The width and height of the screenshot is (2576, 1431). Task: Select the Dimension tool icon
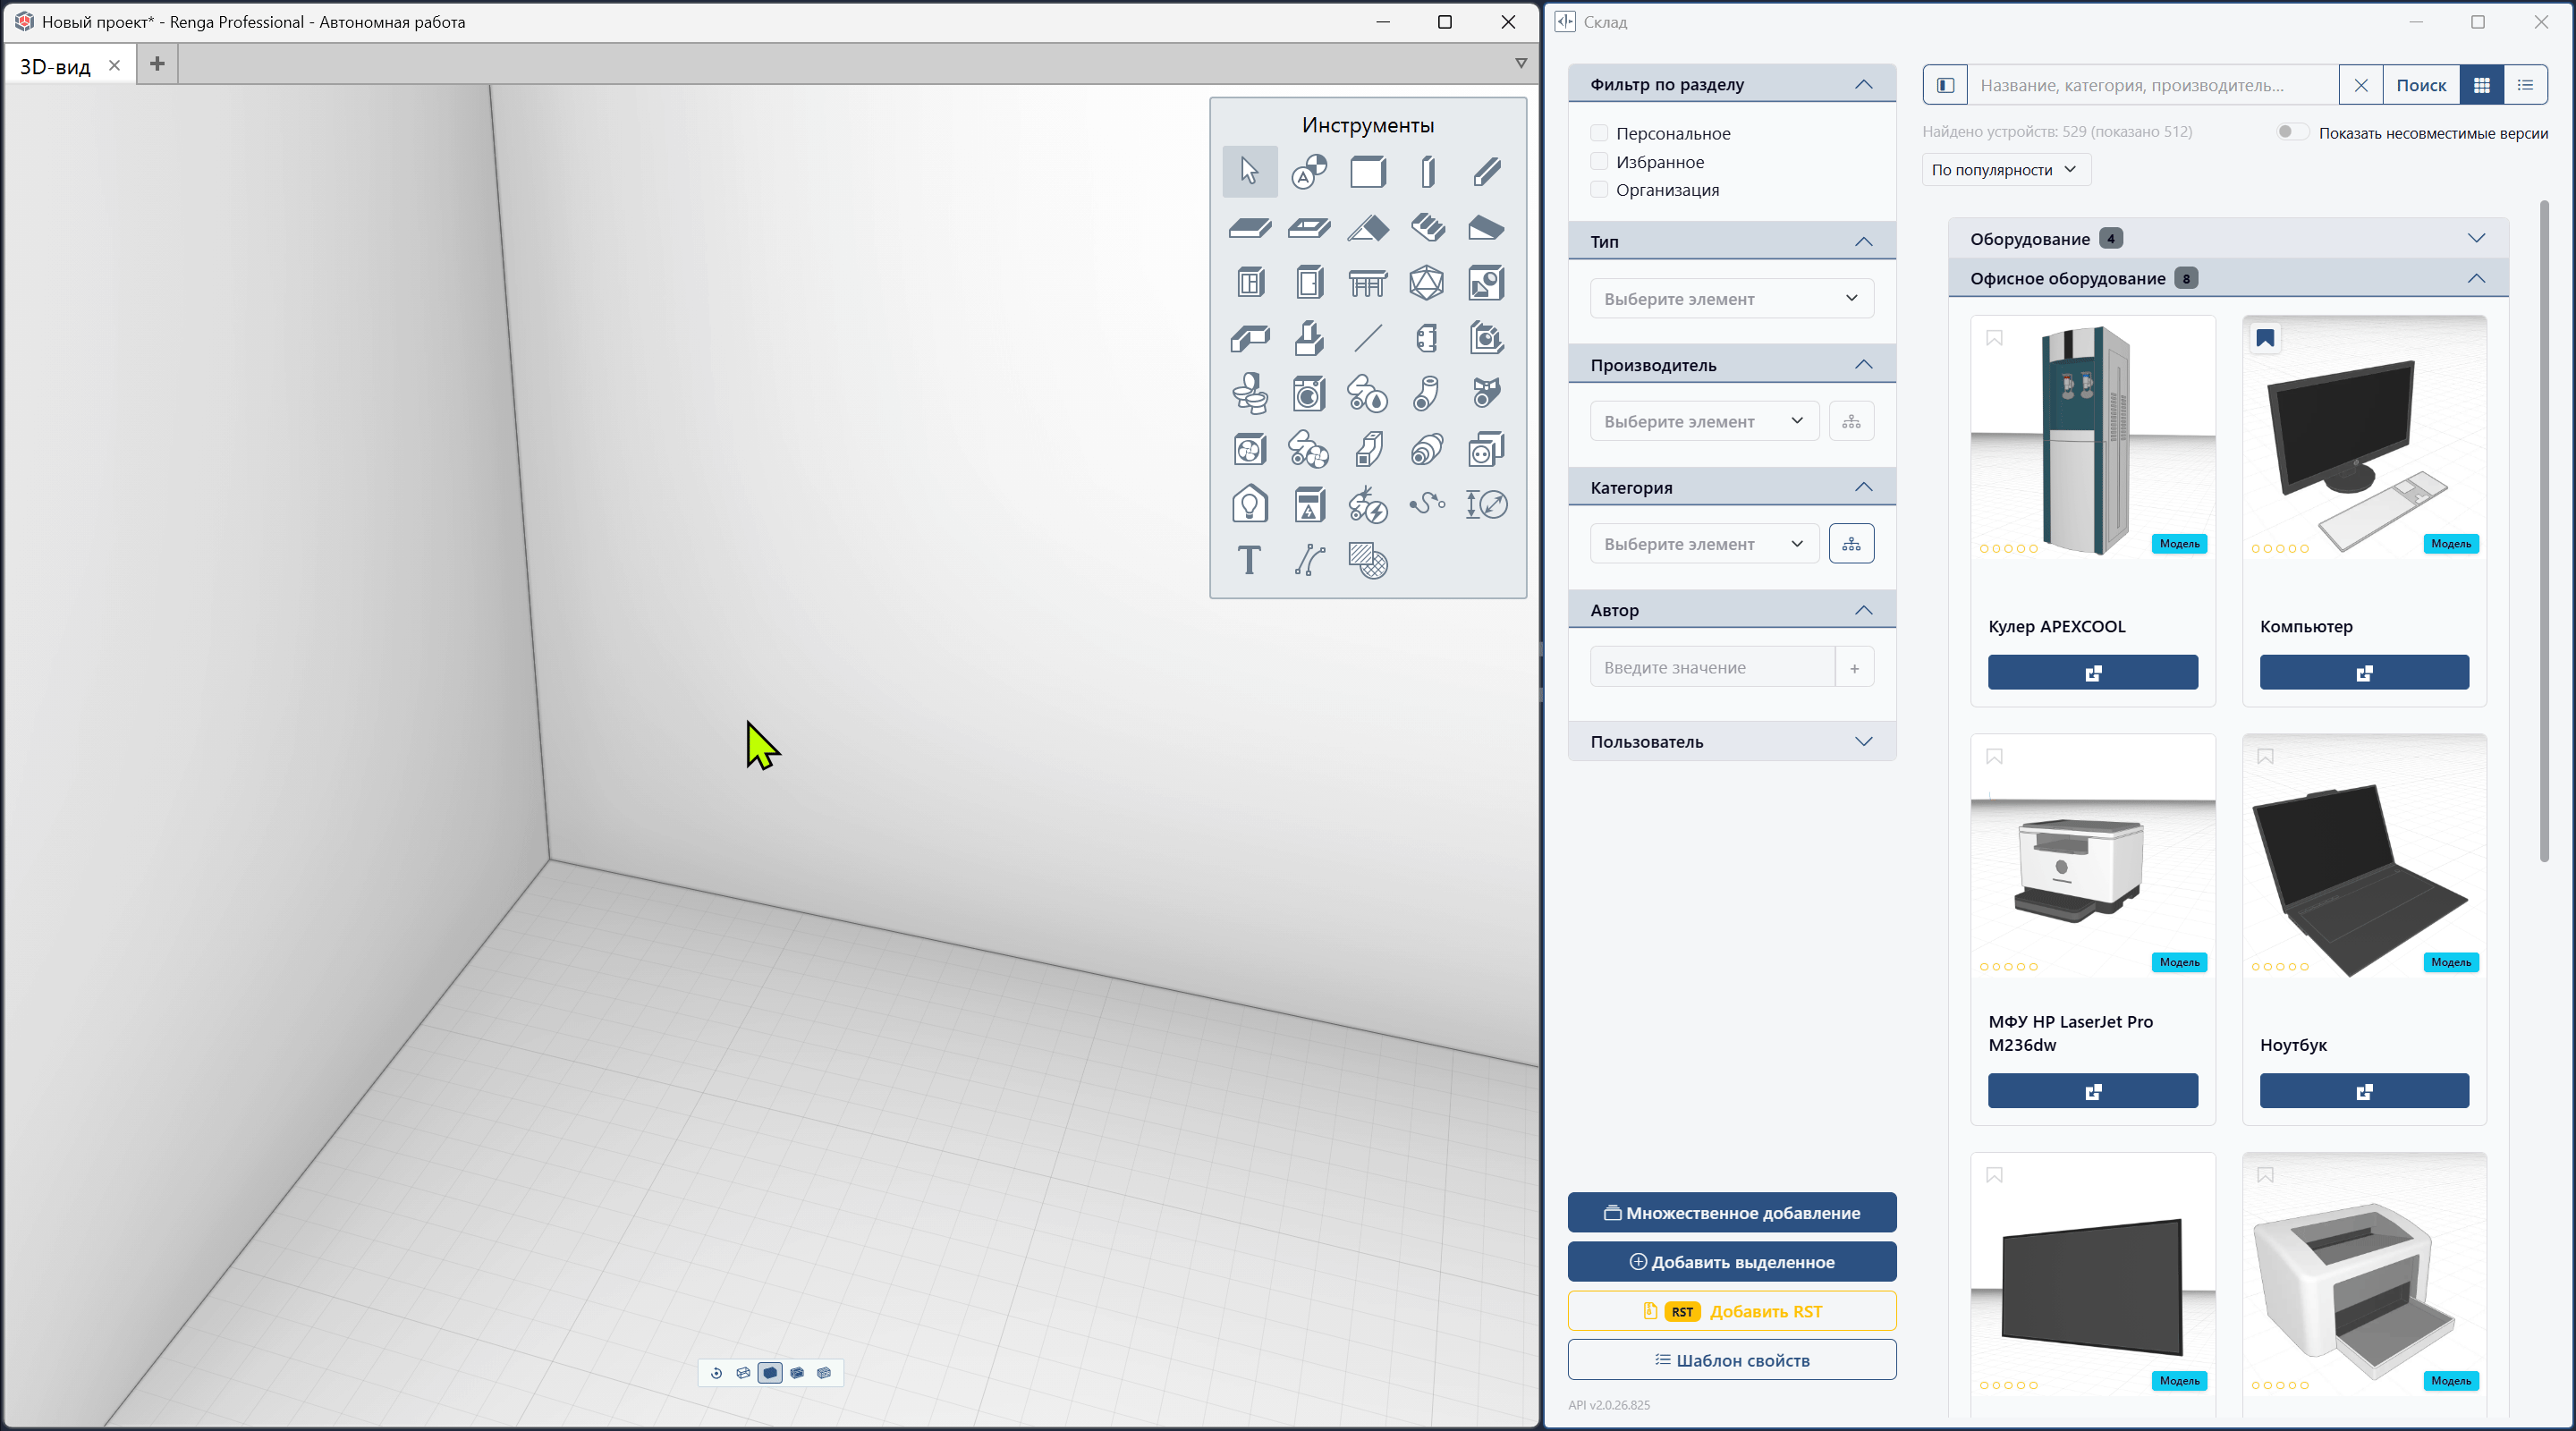click(x=1486, y=504)
